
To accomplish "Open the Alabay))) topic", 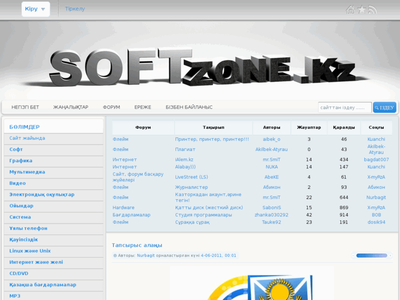I will 185,167.
